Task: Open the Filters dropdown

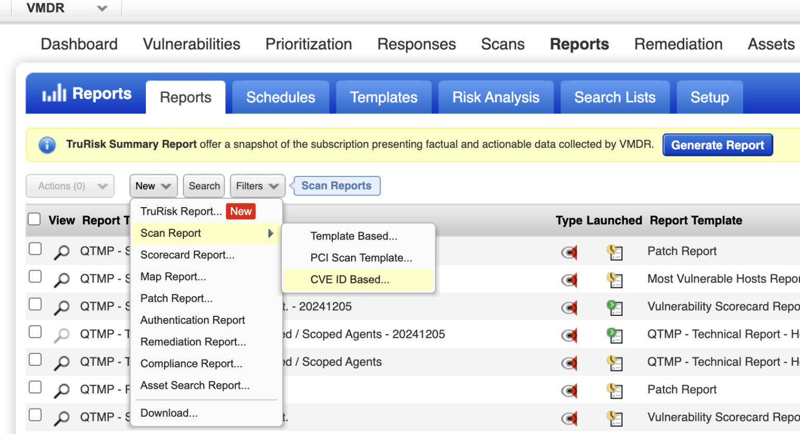Action: coord(257,186)
